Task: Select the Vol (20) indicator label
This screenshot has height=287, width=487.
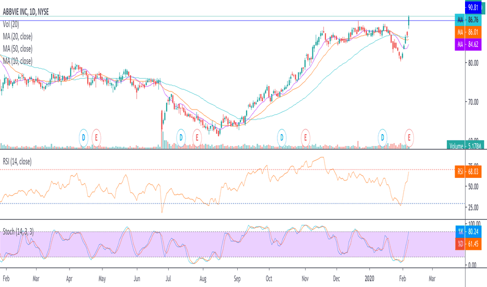Action: (11, 24)
